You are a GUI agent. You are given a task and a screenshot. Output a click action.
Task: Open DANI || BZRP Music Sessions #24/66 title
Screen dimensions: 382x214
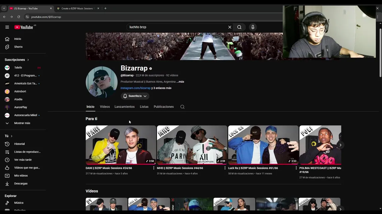109,168
